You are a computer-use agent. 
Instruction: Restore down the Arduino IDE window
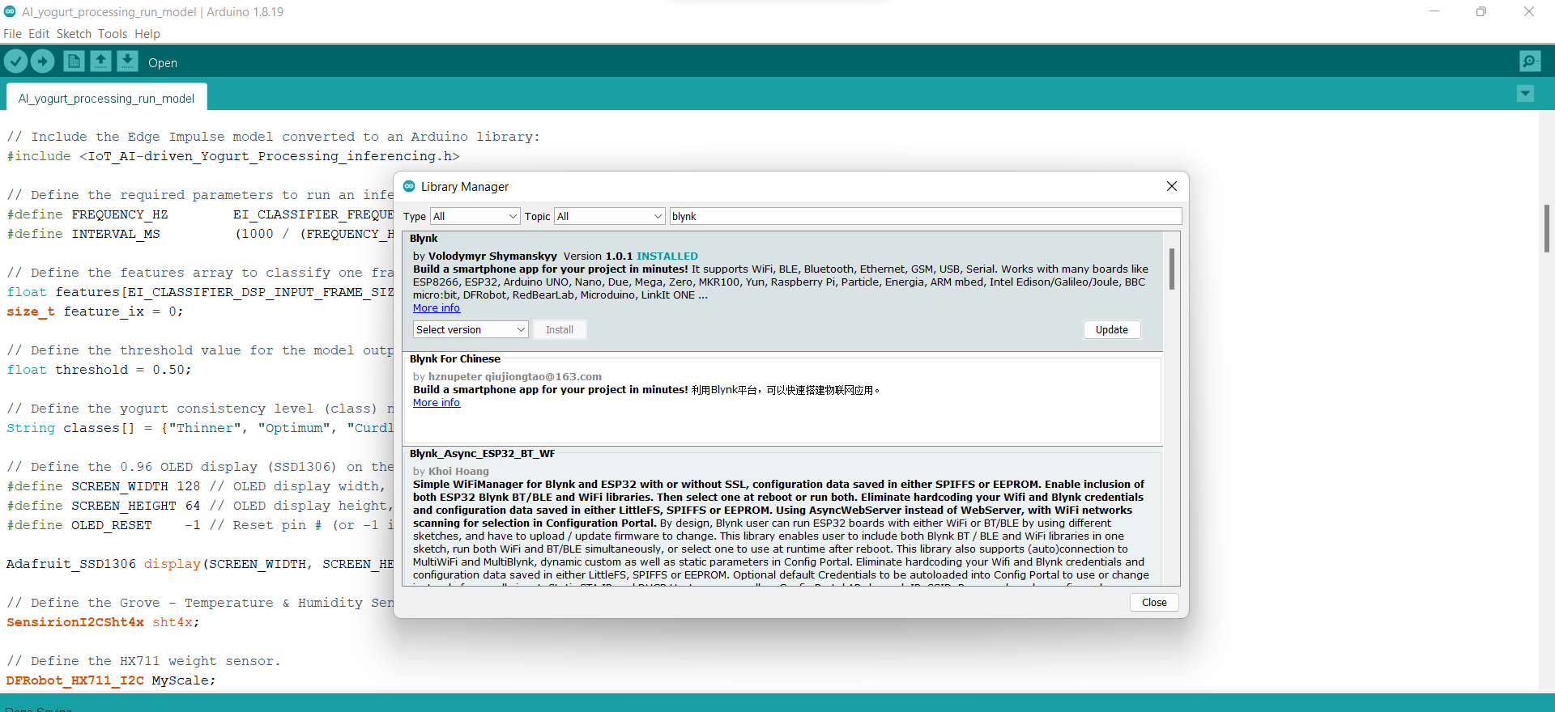click(1481, 11)
